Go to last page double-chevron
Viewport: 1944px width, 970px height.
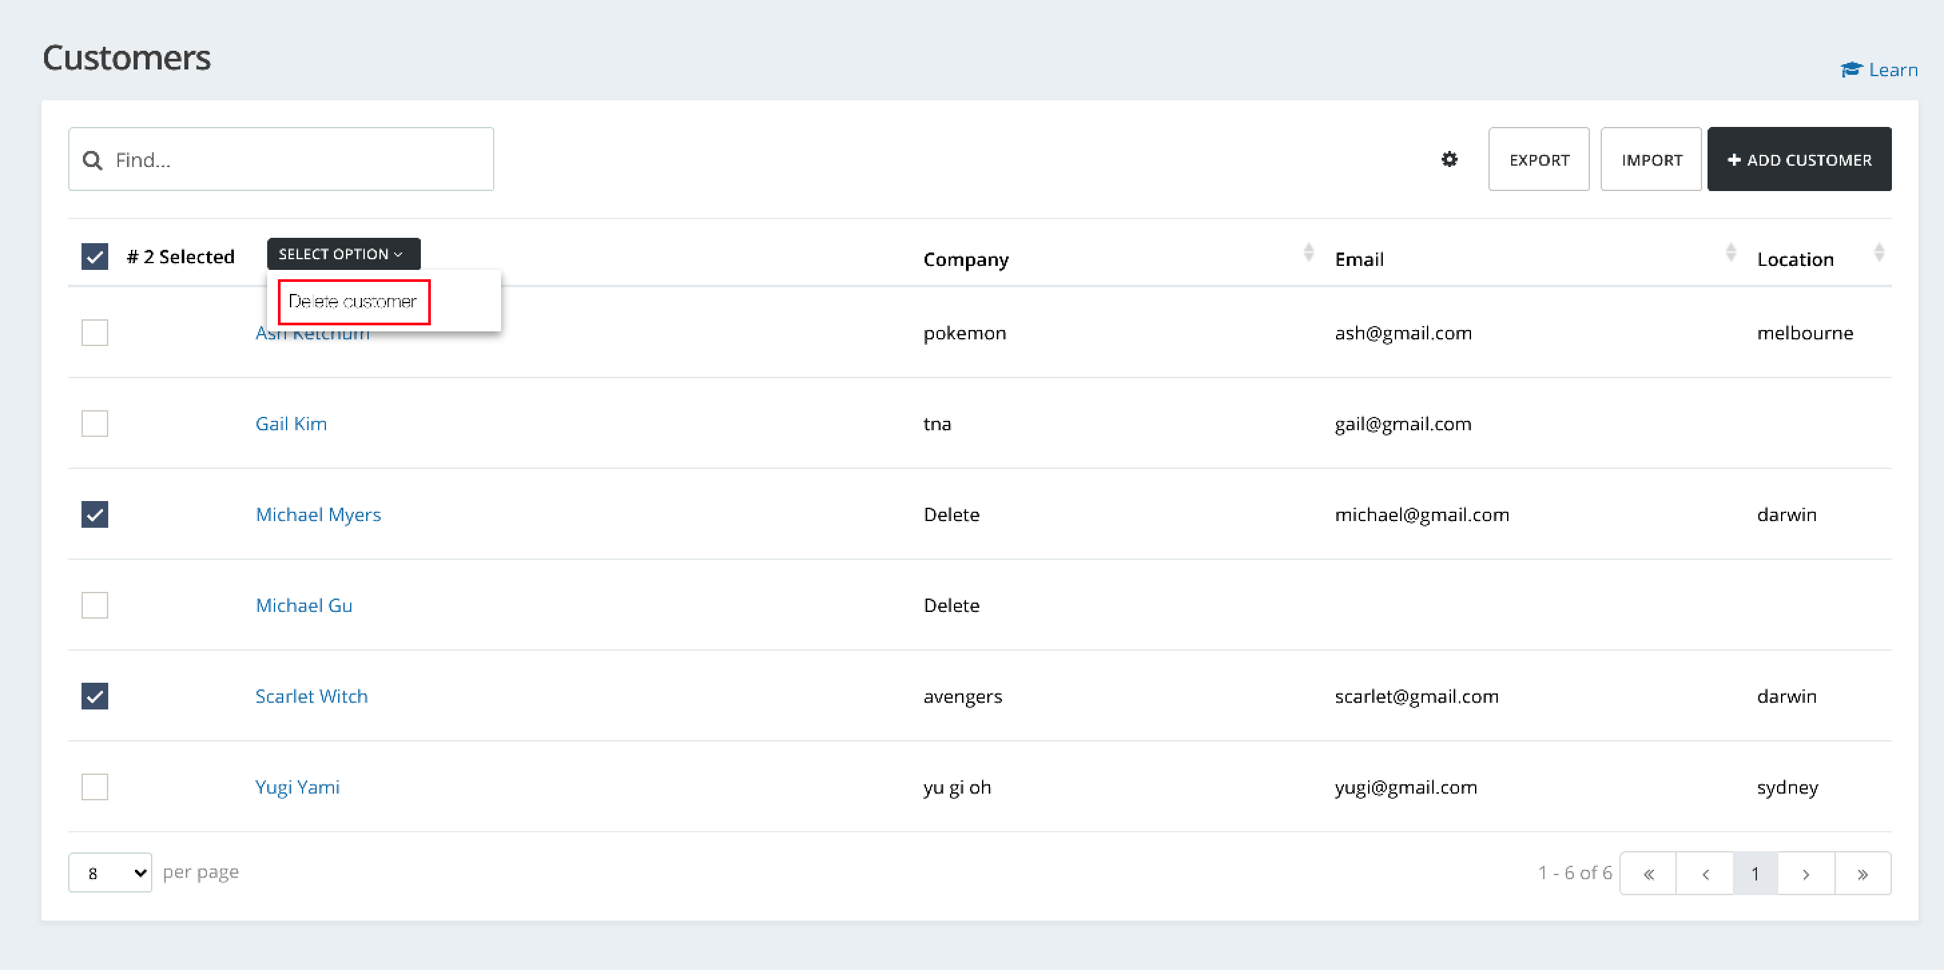tap(1862, 873)
